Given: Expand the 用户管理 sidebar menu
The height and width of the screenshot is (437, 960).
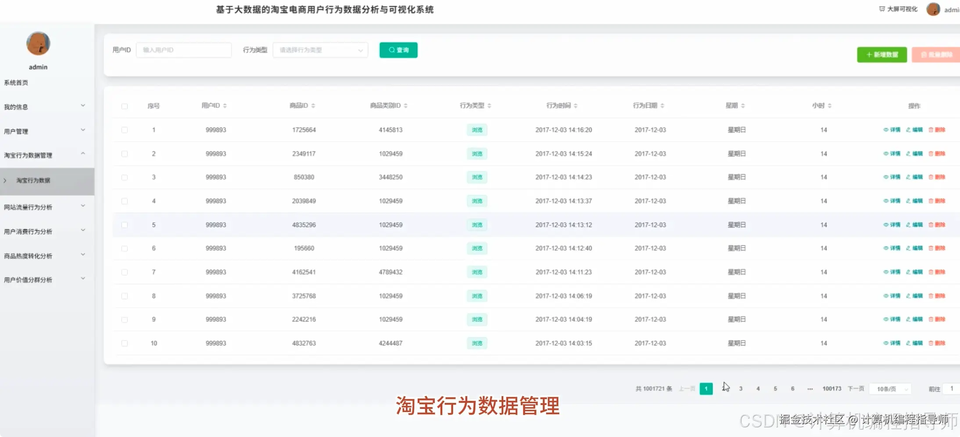Looking at the screenshot, I should (x=44, y=130).
